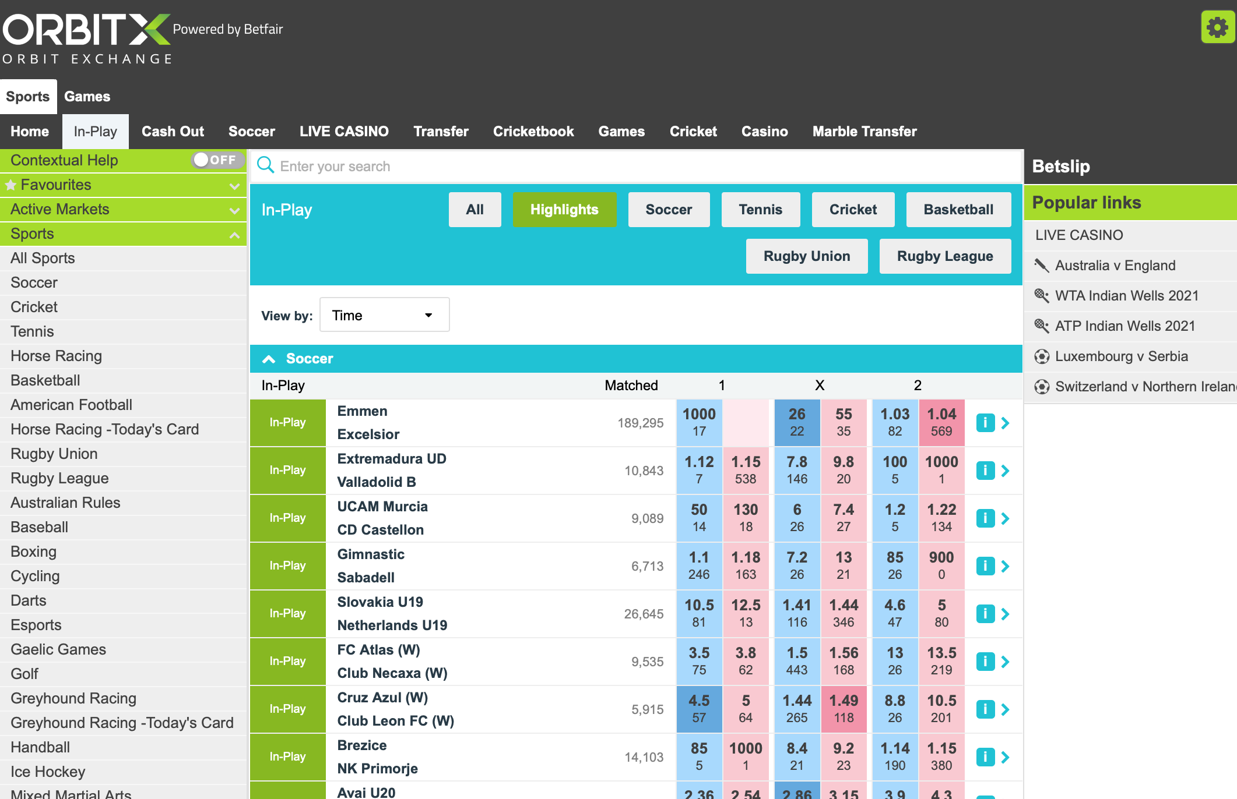Filter in-play by Tennis
Viewport: 1237px width, 799px height.
click(x=760, y=210)
